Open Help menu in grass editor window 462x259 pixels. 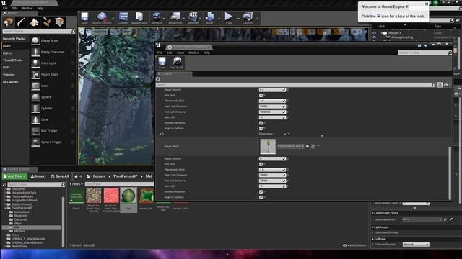[x=206, y=53]
